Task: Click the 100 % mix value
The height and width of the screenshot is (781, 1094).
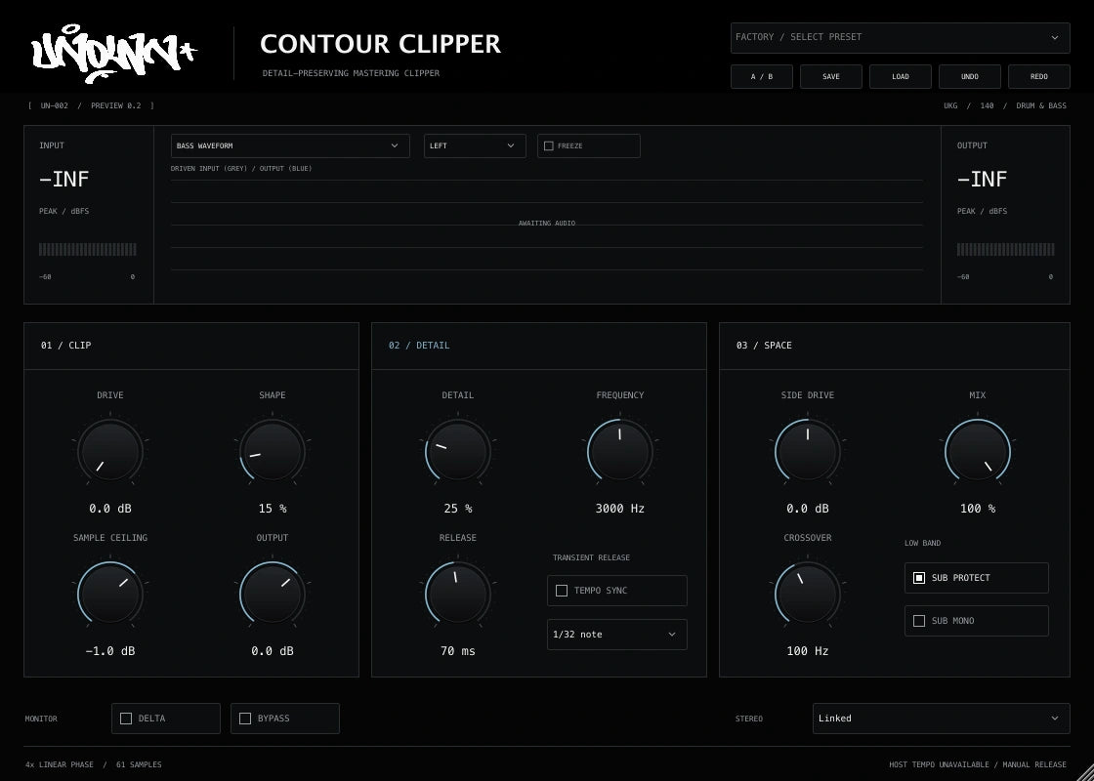Action: click(x=978, y=509)
